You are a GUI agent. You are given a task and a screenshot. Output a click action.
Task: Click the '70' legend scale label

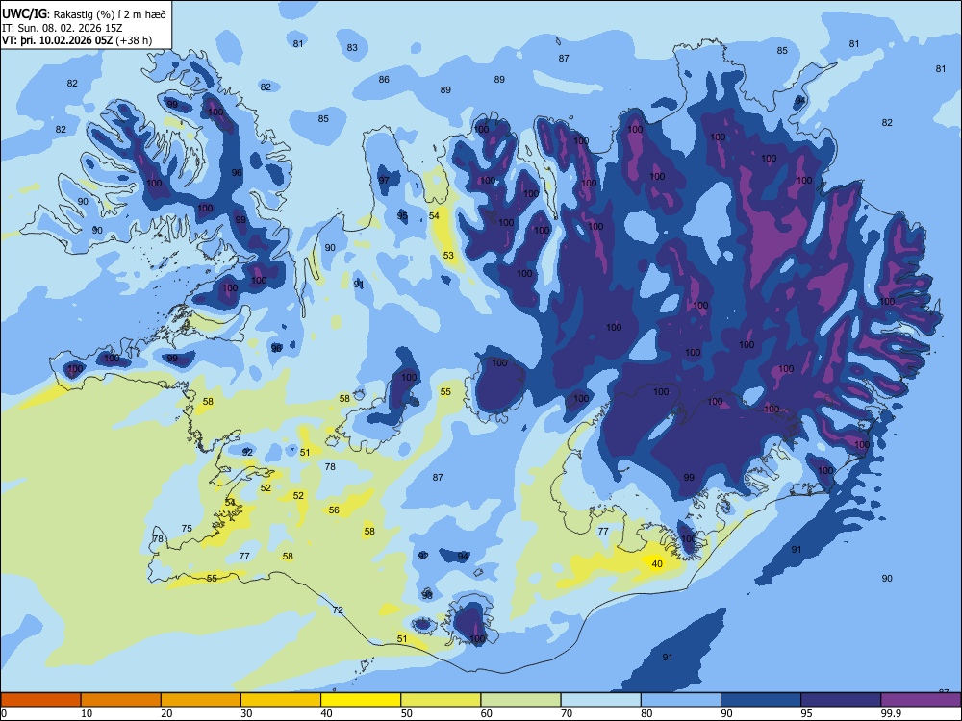(x=567, y=713)
